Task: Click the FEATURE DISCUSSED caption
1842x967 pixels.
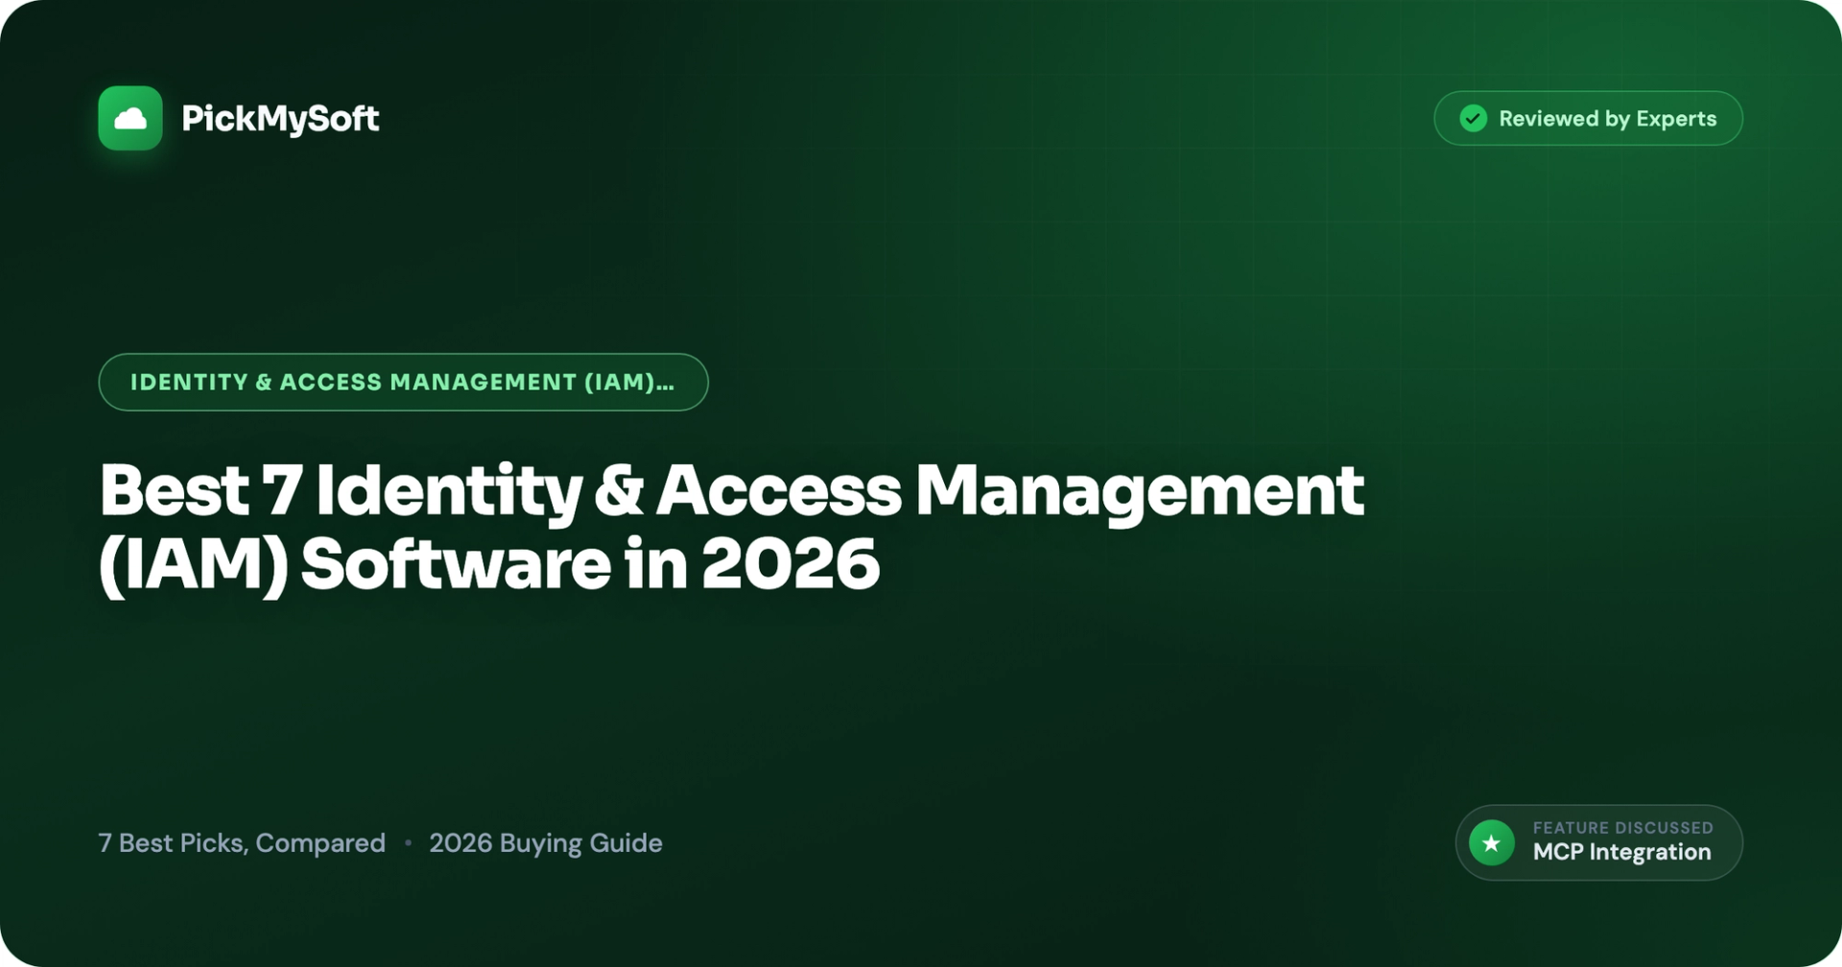Action: tap(1623, 827)
